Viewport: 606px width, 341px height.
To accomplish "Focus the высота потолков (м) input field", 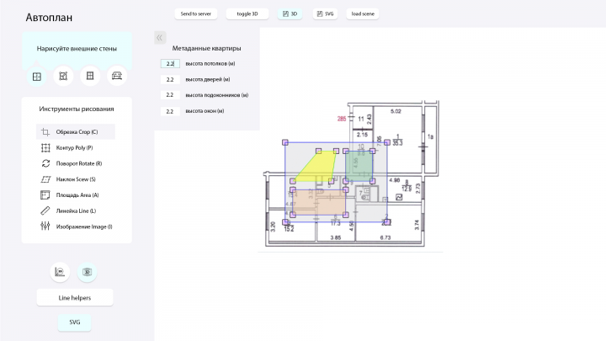I will click(170, 64).
